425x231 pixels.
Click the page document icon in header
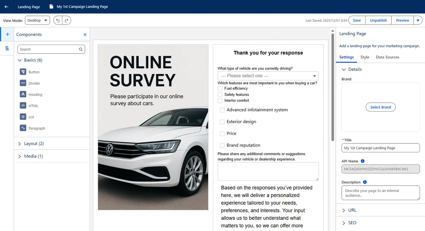(51, 7)
